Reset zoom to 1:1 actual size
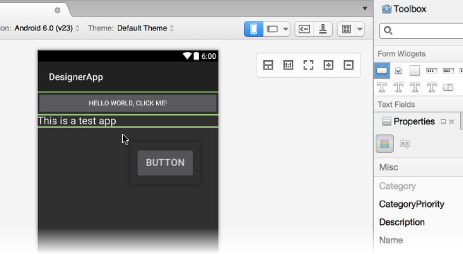 pyautogui.click(x=288, y=65)
